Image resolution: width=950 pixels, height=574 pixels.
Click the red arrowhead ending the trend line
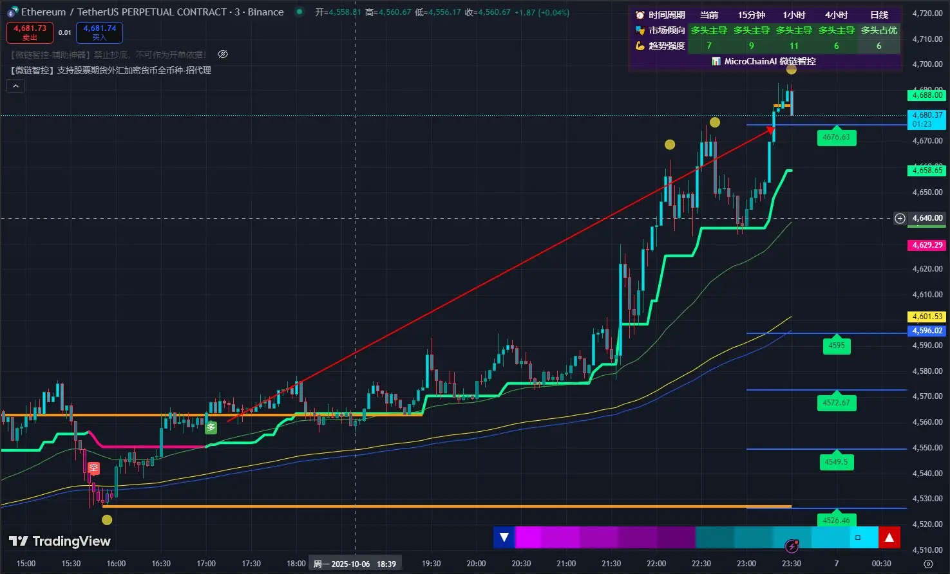pyautogui.click(x=770, y=131)
